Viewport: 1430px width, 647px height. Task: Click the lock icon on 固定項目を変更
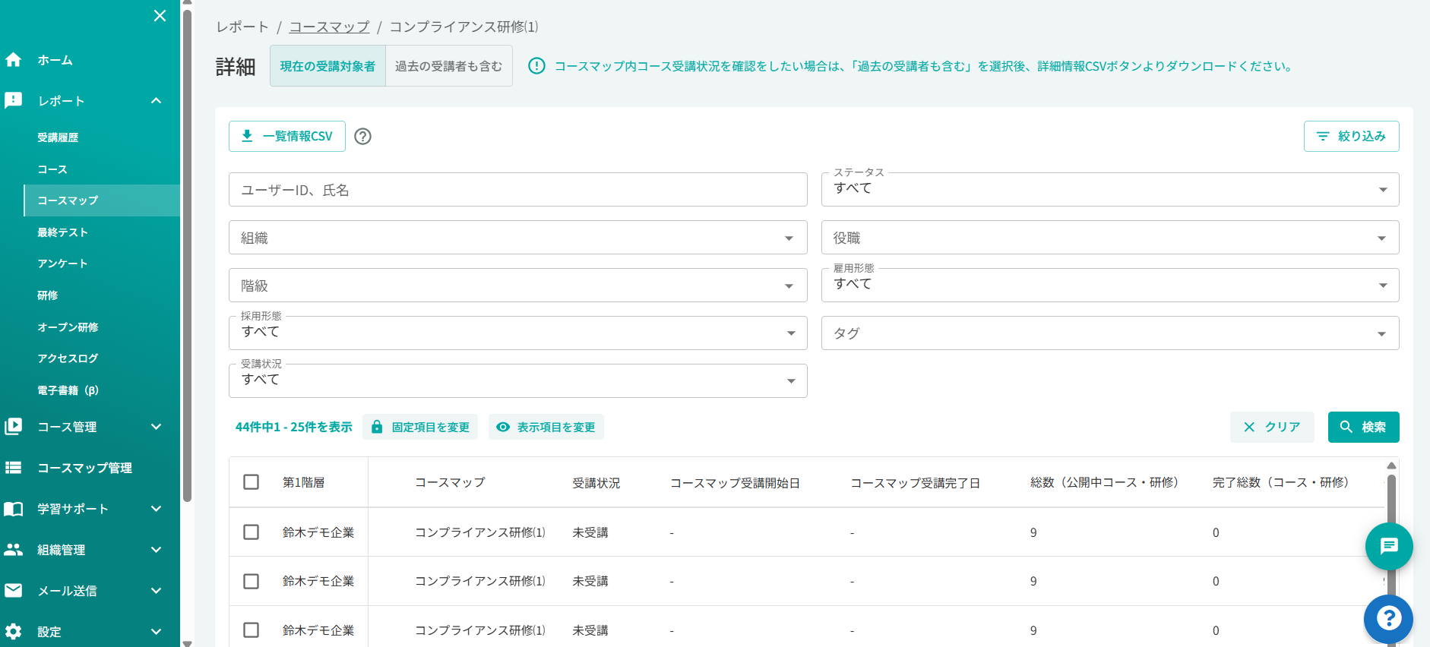coord(377,427)
